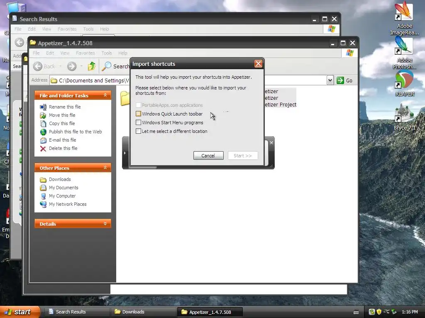The width and height of the screenshot is (425, 318).
Task: Click Move this file link
Action: click(62, 115)
